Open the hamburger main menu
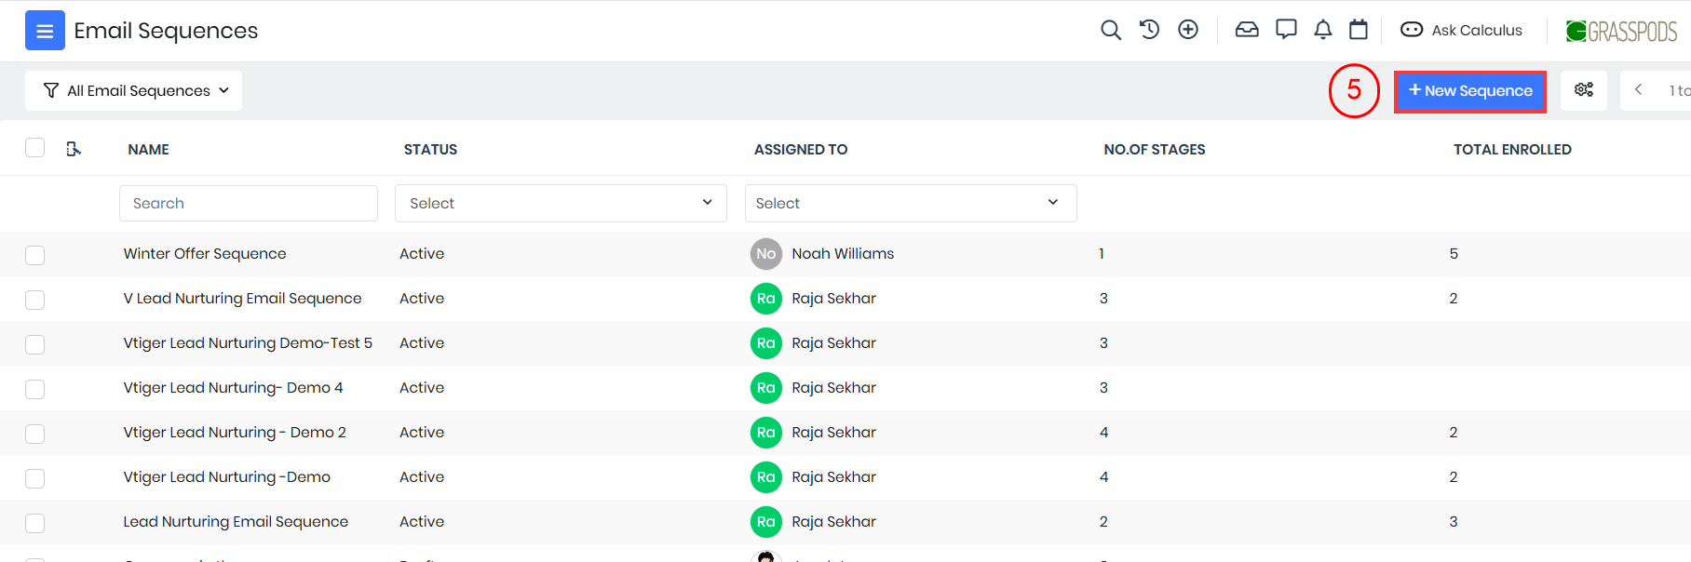Viewport: 1691px width, 562px height. (x=45, y=31)
